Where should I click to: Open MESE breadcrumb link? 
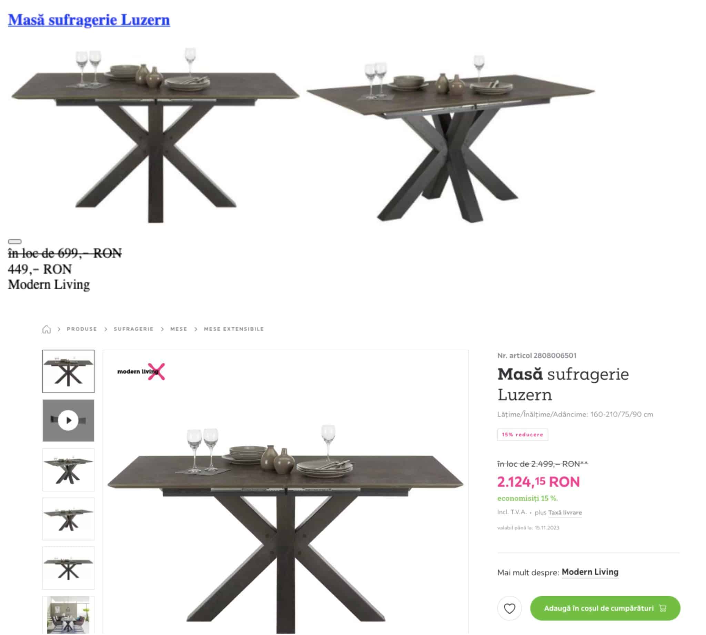pyautogui.click(x=179, y=329)
